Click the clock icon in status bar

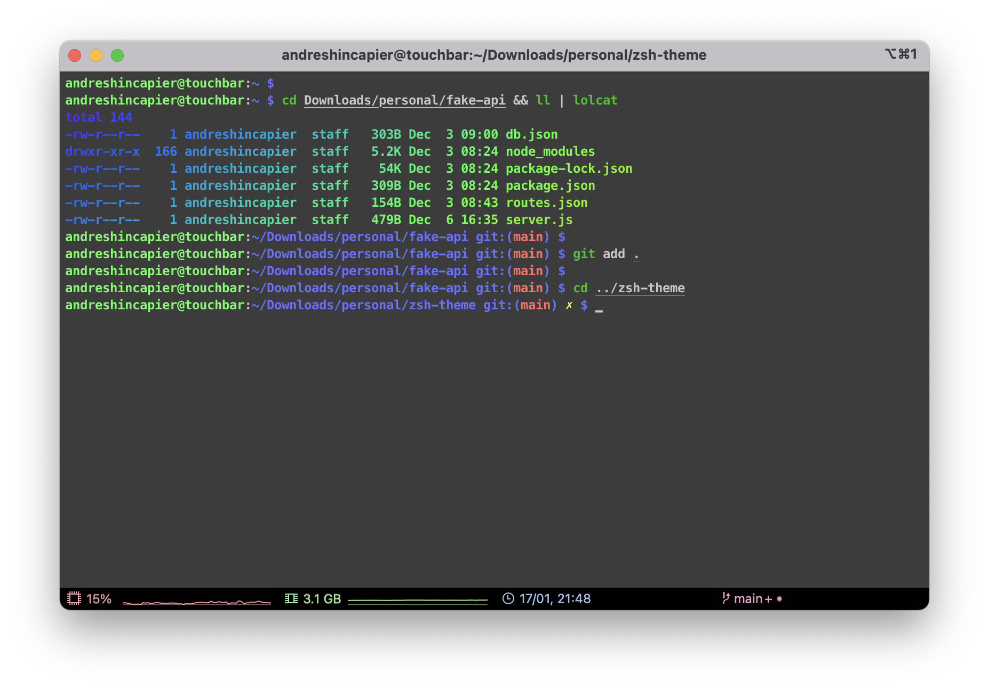coord(508,598)
